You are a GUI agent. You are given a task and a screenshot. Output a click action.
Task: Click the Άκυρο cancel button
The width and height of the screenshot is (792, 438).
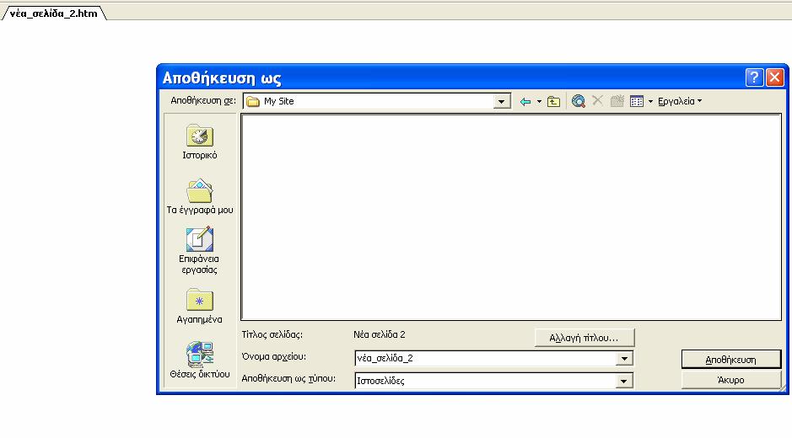point(731,380)
